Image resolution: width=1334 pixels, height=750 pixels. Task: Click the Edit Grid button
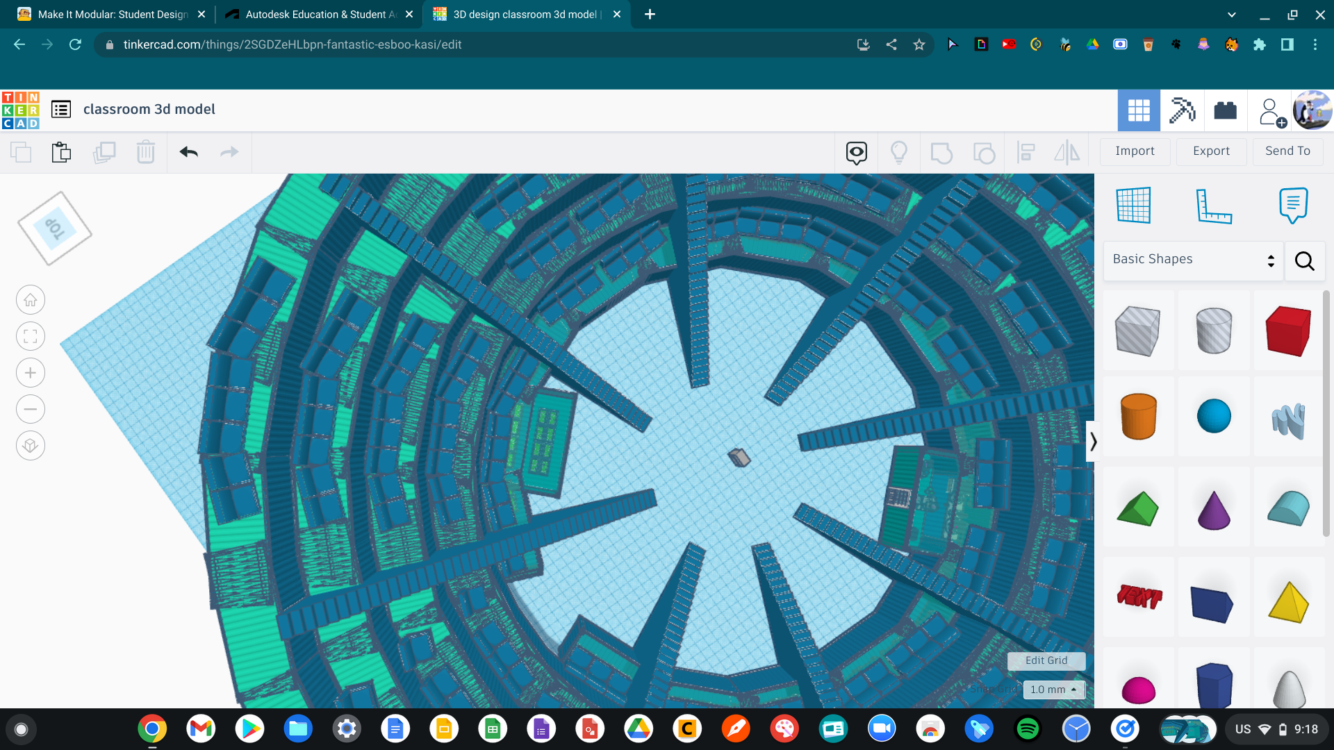pos(1046,660)
